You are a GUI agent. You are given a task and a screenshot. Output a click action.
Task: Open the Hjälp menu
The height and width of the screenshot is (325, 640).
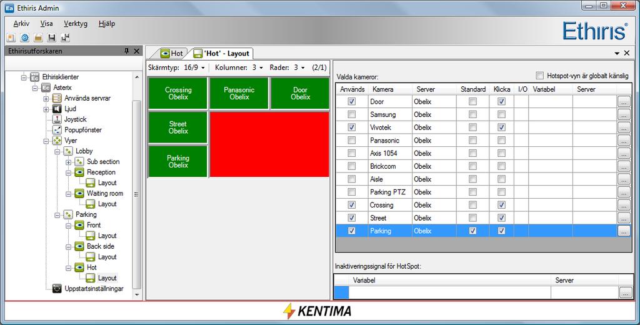(106, 24)
